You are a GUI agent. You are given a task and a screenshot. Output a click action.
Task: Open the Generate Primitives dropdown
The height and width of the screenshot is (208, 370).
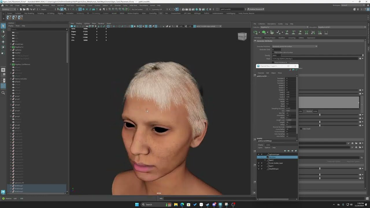click(x=295, y=47)
